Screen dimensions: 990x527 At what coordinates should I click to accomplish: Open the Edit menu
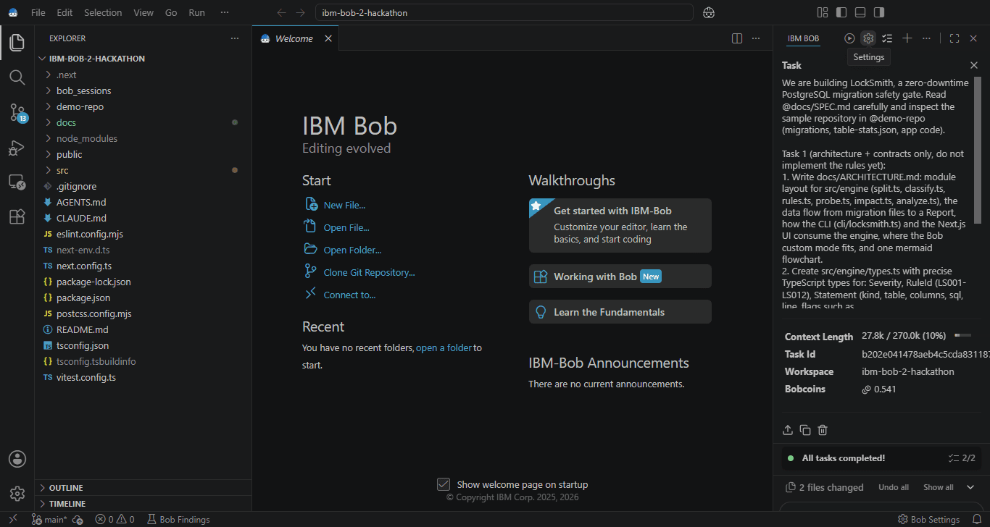pyautogui.click(x=65, y=12)
